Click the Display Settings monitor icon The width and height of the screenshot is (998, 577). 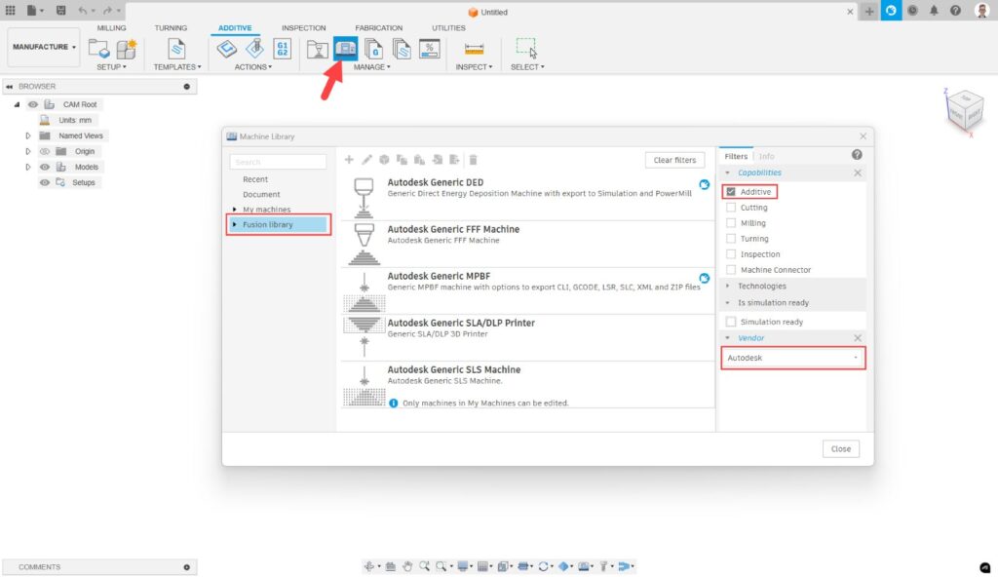tap(463, 566)
